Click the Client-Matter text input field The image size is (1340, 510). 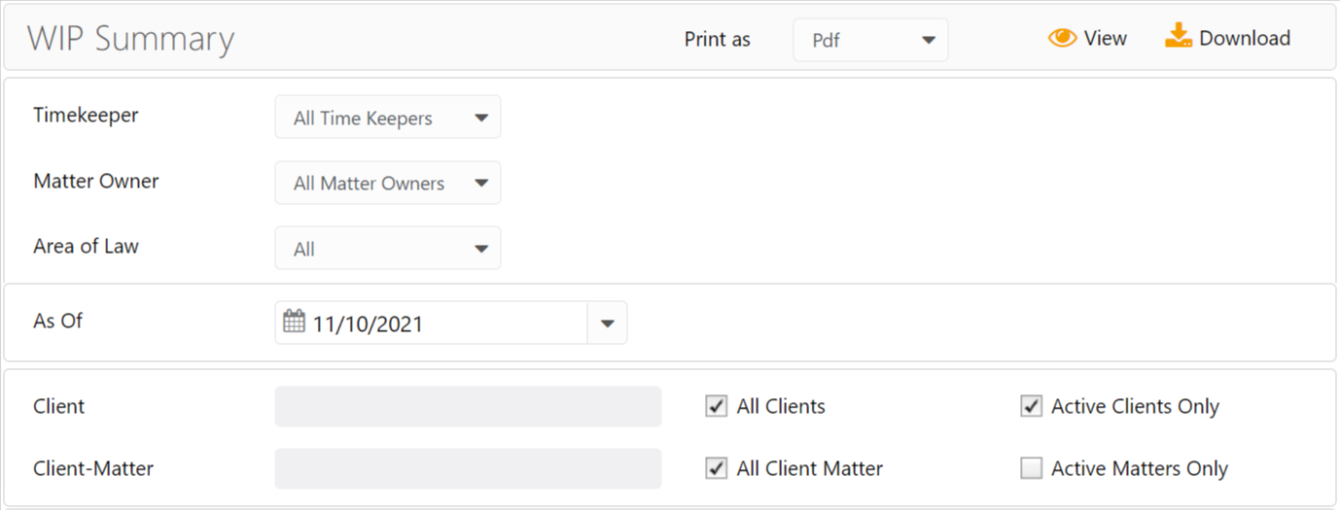pyautogui.click(x=468, y=468)
